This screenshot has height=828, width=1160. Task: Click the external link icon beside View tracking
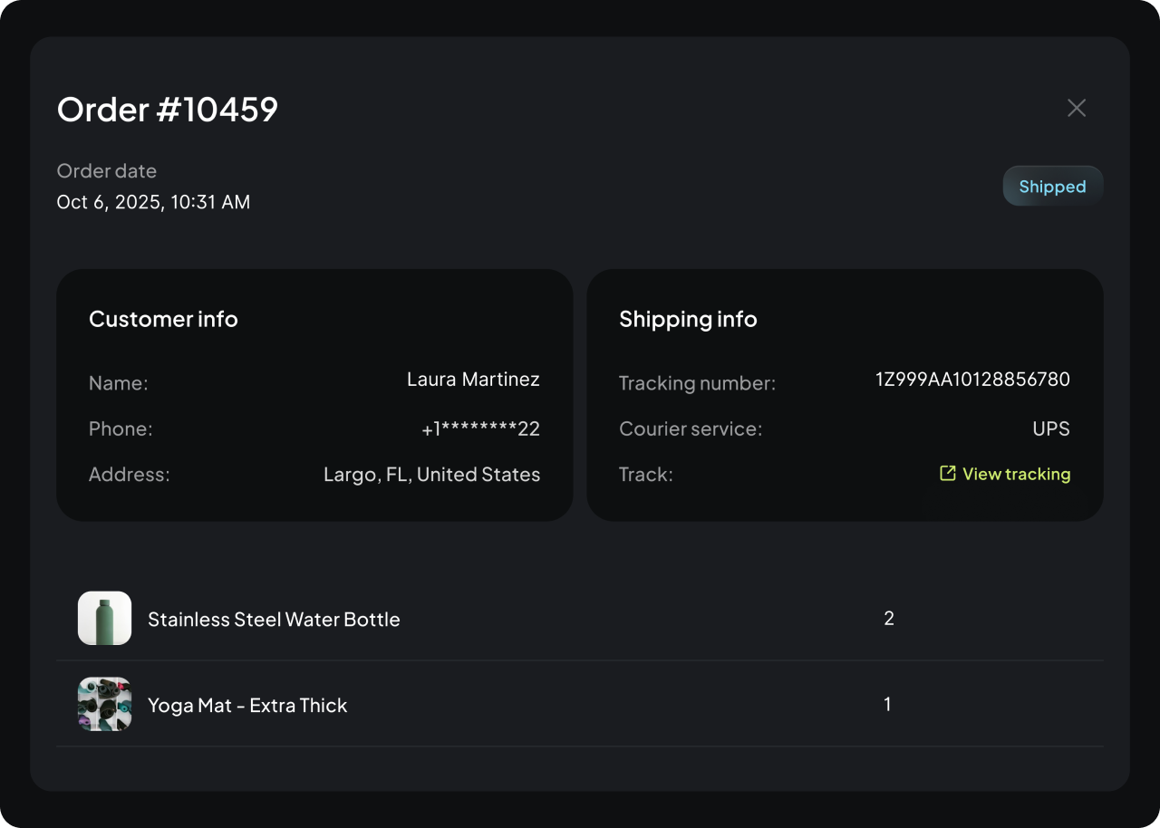point(947,473)
